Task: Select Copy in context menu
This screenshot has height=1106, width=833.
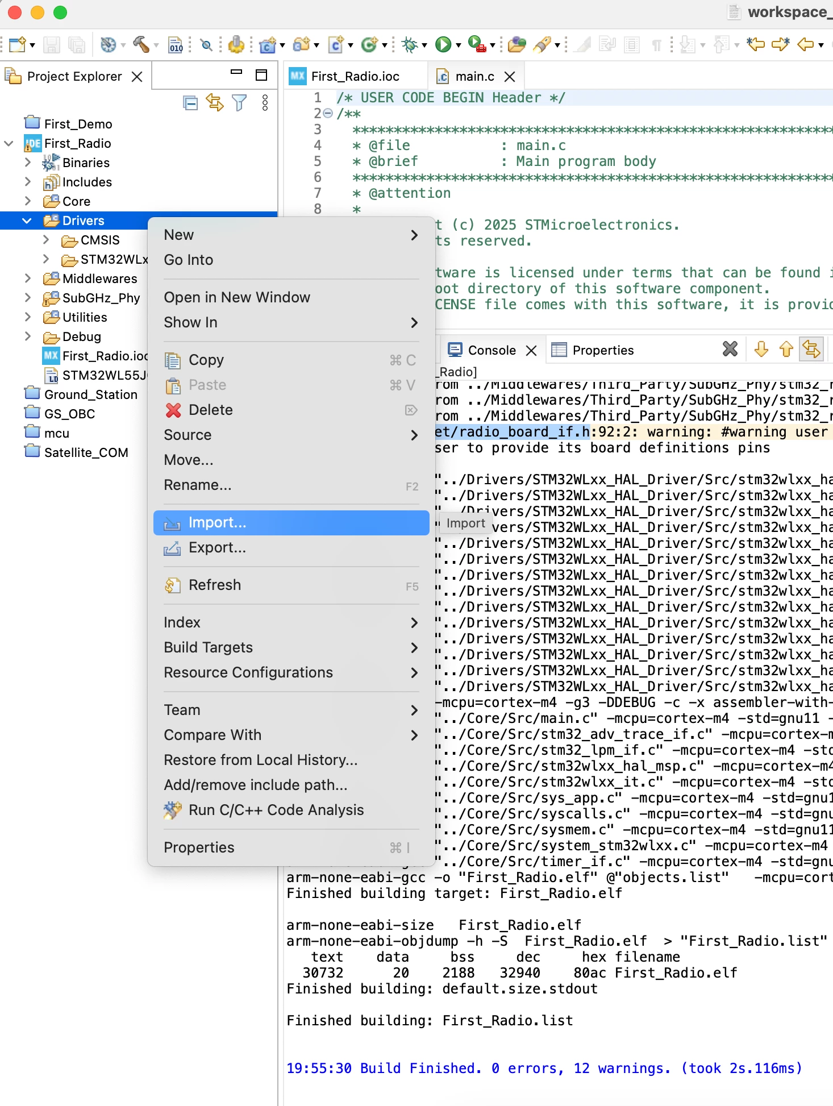Action: 291,360
